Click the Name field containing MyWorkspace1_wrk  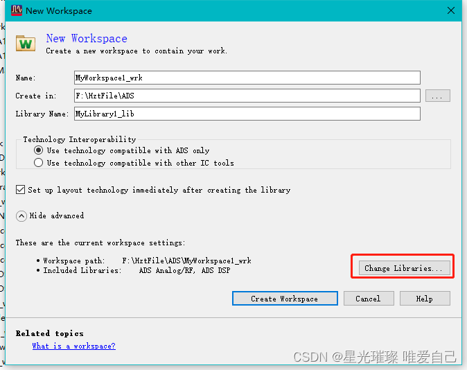click(x=247, y=78)
